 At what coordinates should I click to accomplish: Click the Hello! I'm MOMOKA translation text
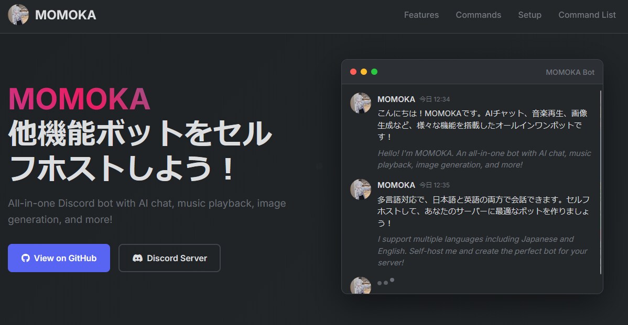484,159
